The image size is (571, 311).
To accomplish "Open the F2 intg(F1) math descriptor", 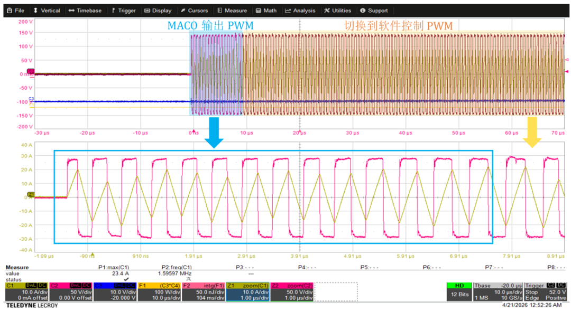I will (x=203, y=291).
